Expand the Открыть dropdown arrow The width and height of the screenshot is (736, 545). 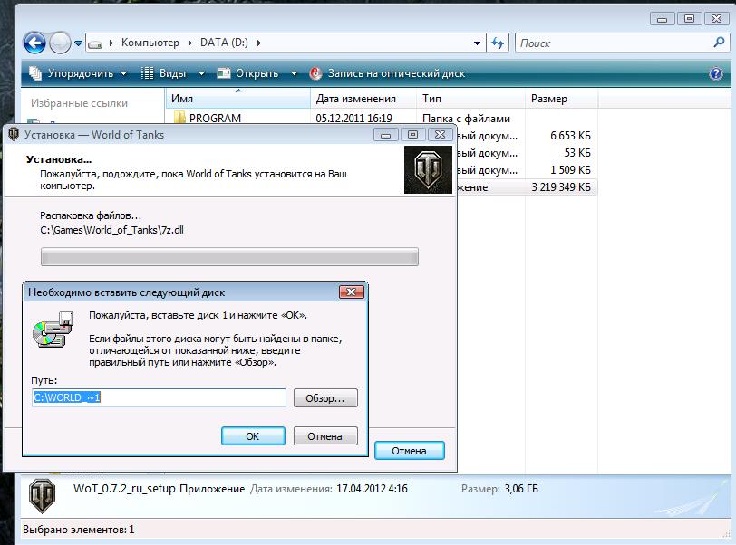[294, 73]
